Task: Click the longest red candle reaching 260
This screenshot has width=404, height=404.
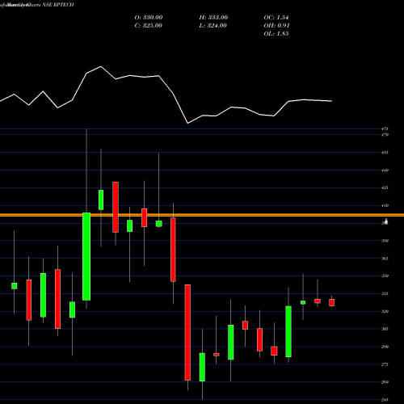Action: (x=187, y=332)
